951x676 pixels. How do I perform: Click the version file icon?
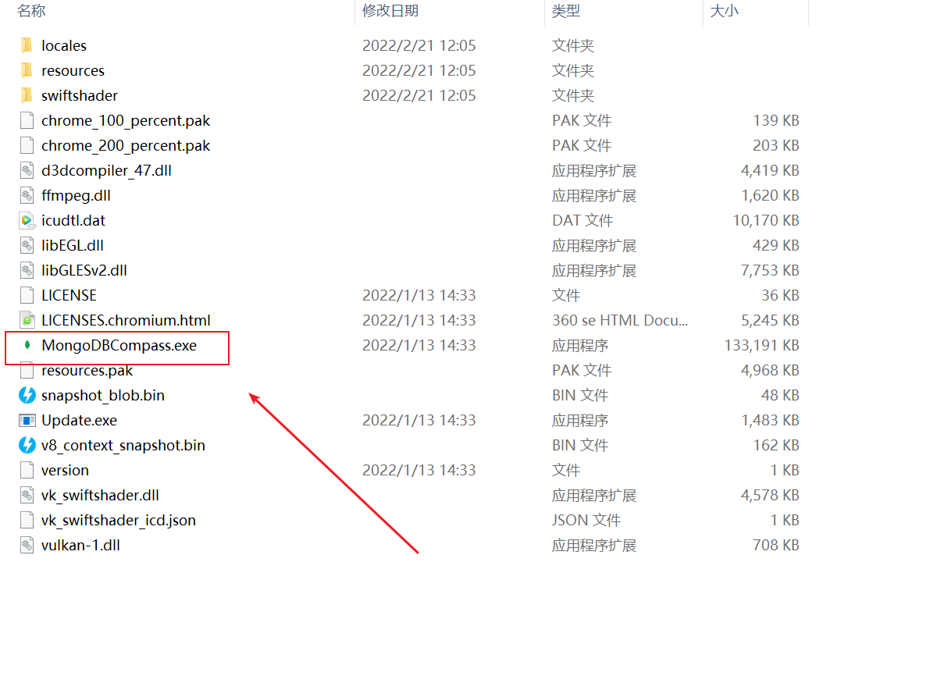click(27, 470)
